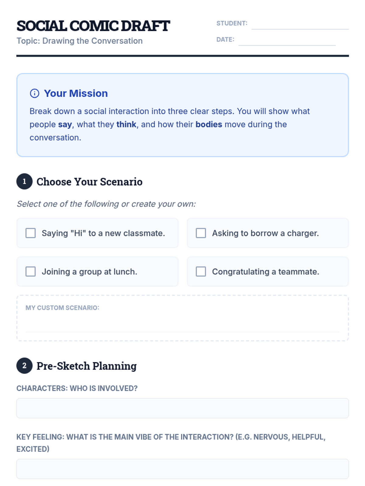Click the Pre-Sketch Planning heading

click(x=86, y=366)
